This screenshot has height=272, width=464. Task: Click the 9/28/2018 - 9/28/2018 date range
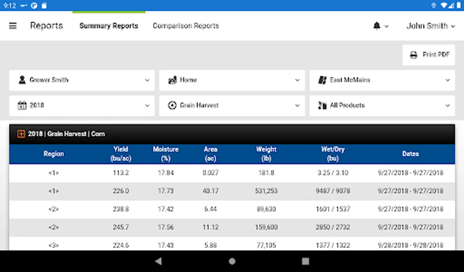pyautogui.click(x=411, y=245)
